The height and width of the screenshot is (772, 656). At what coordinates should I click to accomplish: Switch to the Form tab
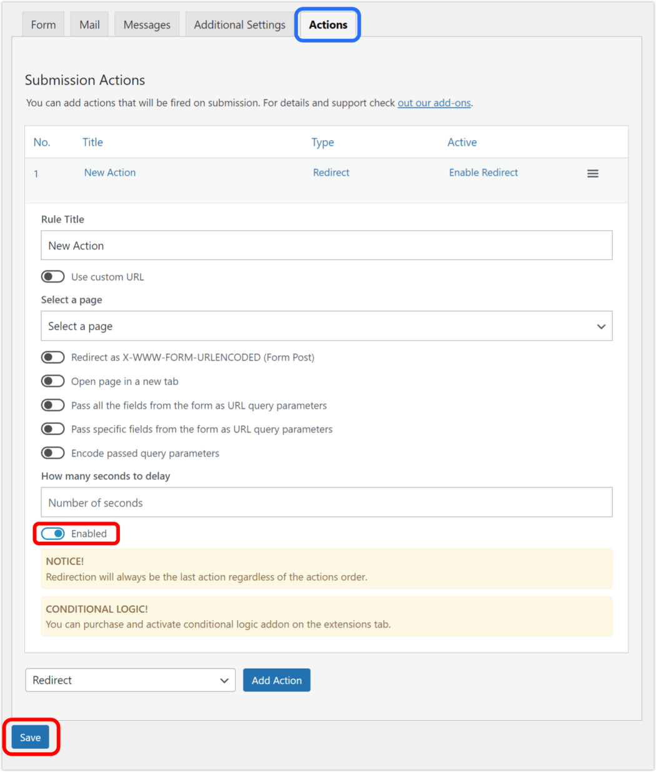[x=42, y=24]
